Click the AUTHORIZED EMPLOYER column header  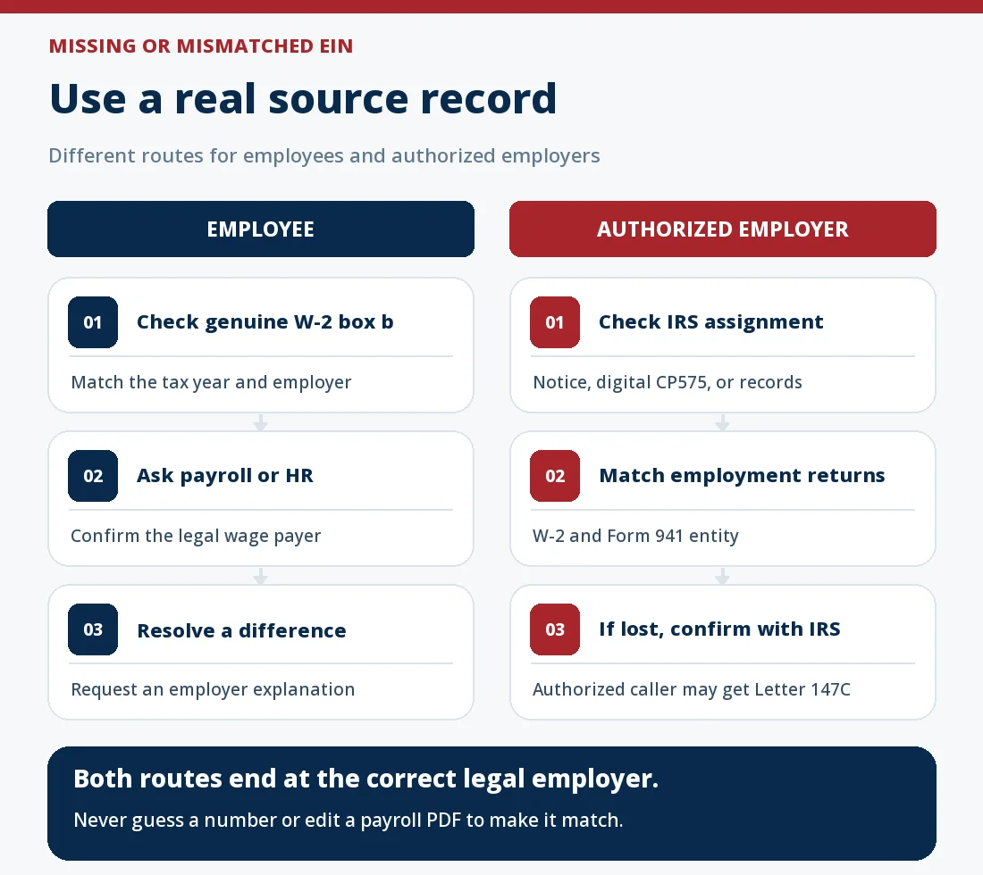(x=723, y=229)
